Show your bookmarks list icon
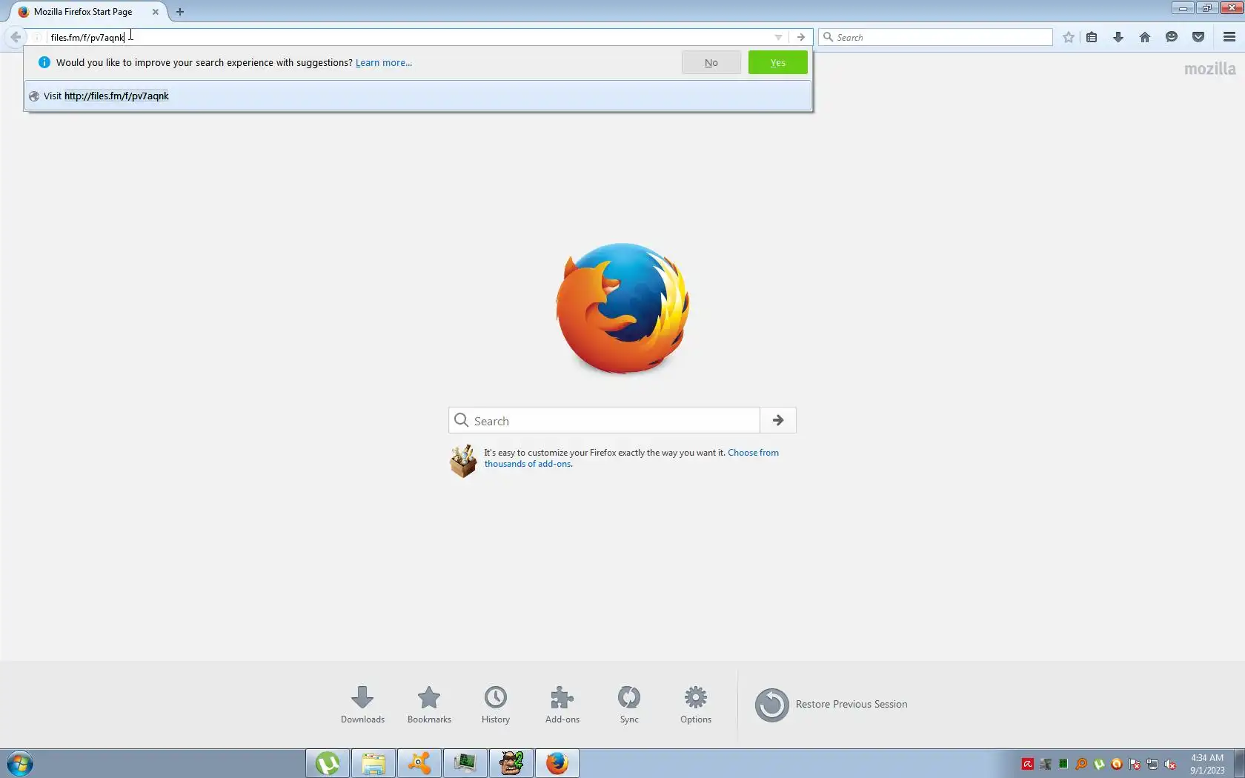This screenshot has width=1245, height=778. point(1092,37)
